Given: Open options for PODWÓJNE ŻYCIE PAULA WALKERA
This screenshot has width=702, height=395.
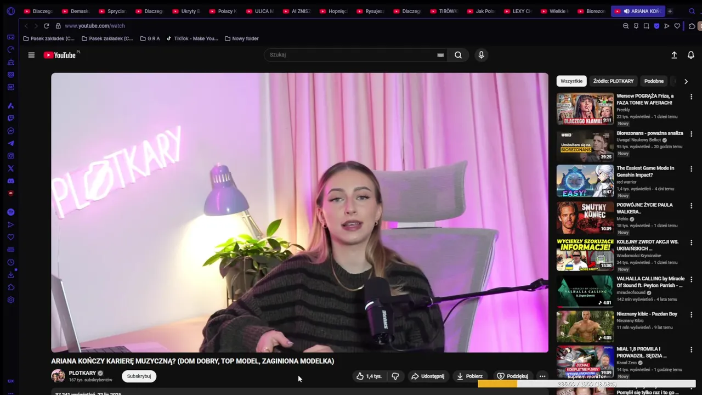Looking at the screenshot, I should 691,206.
